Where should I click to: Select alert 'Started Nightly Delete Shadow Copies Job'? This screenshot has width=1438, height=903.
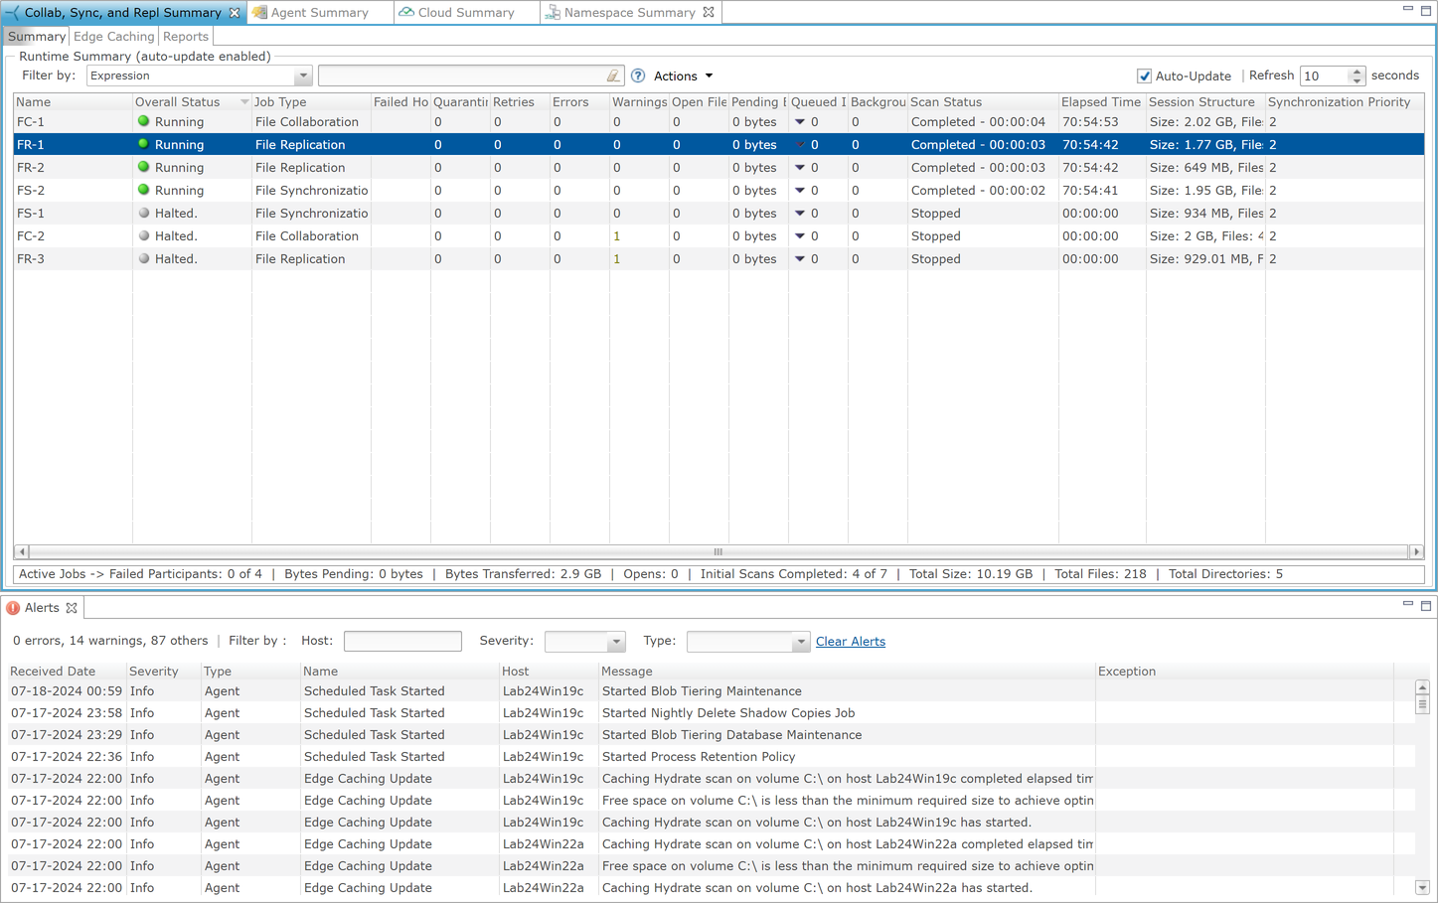click(x=728, y=713)
